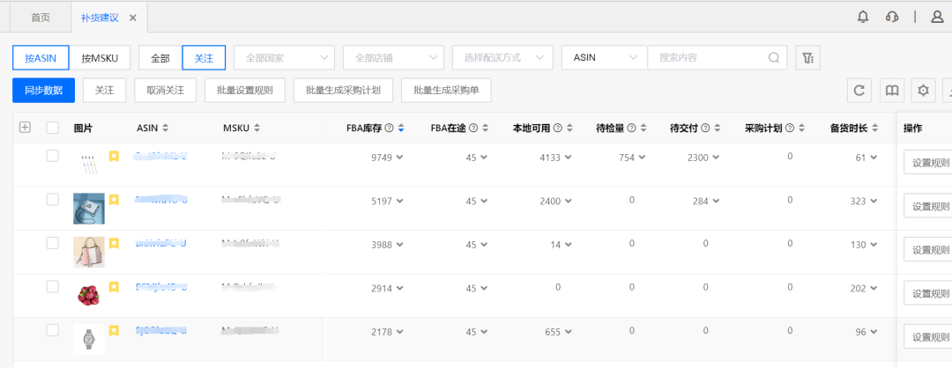Screen dimensions: 952x368
Task: Click the 批量生成采购单 button
Action: tap(446, 91)
